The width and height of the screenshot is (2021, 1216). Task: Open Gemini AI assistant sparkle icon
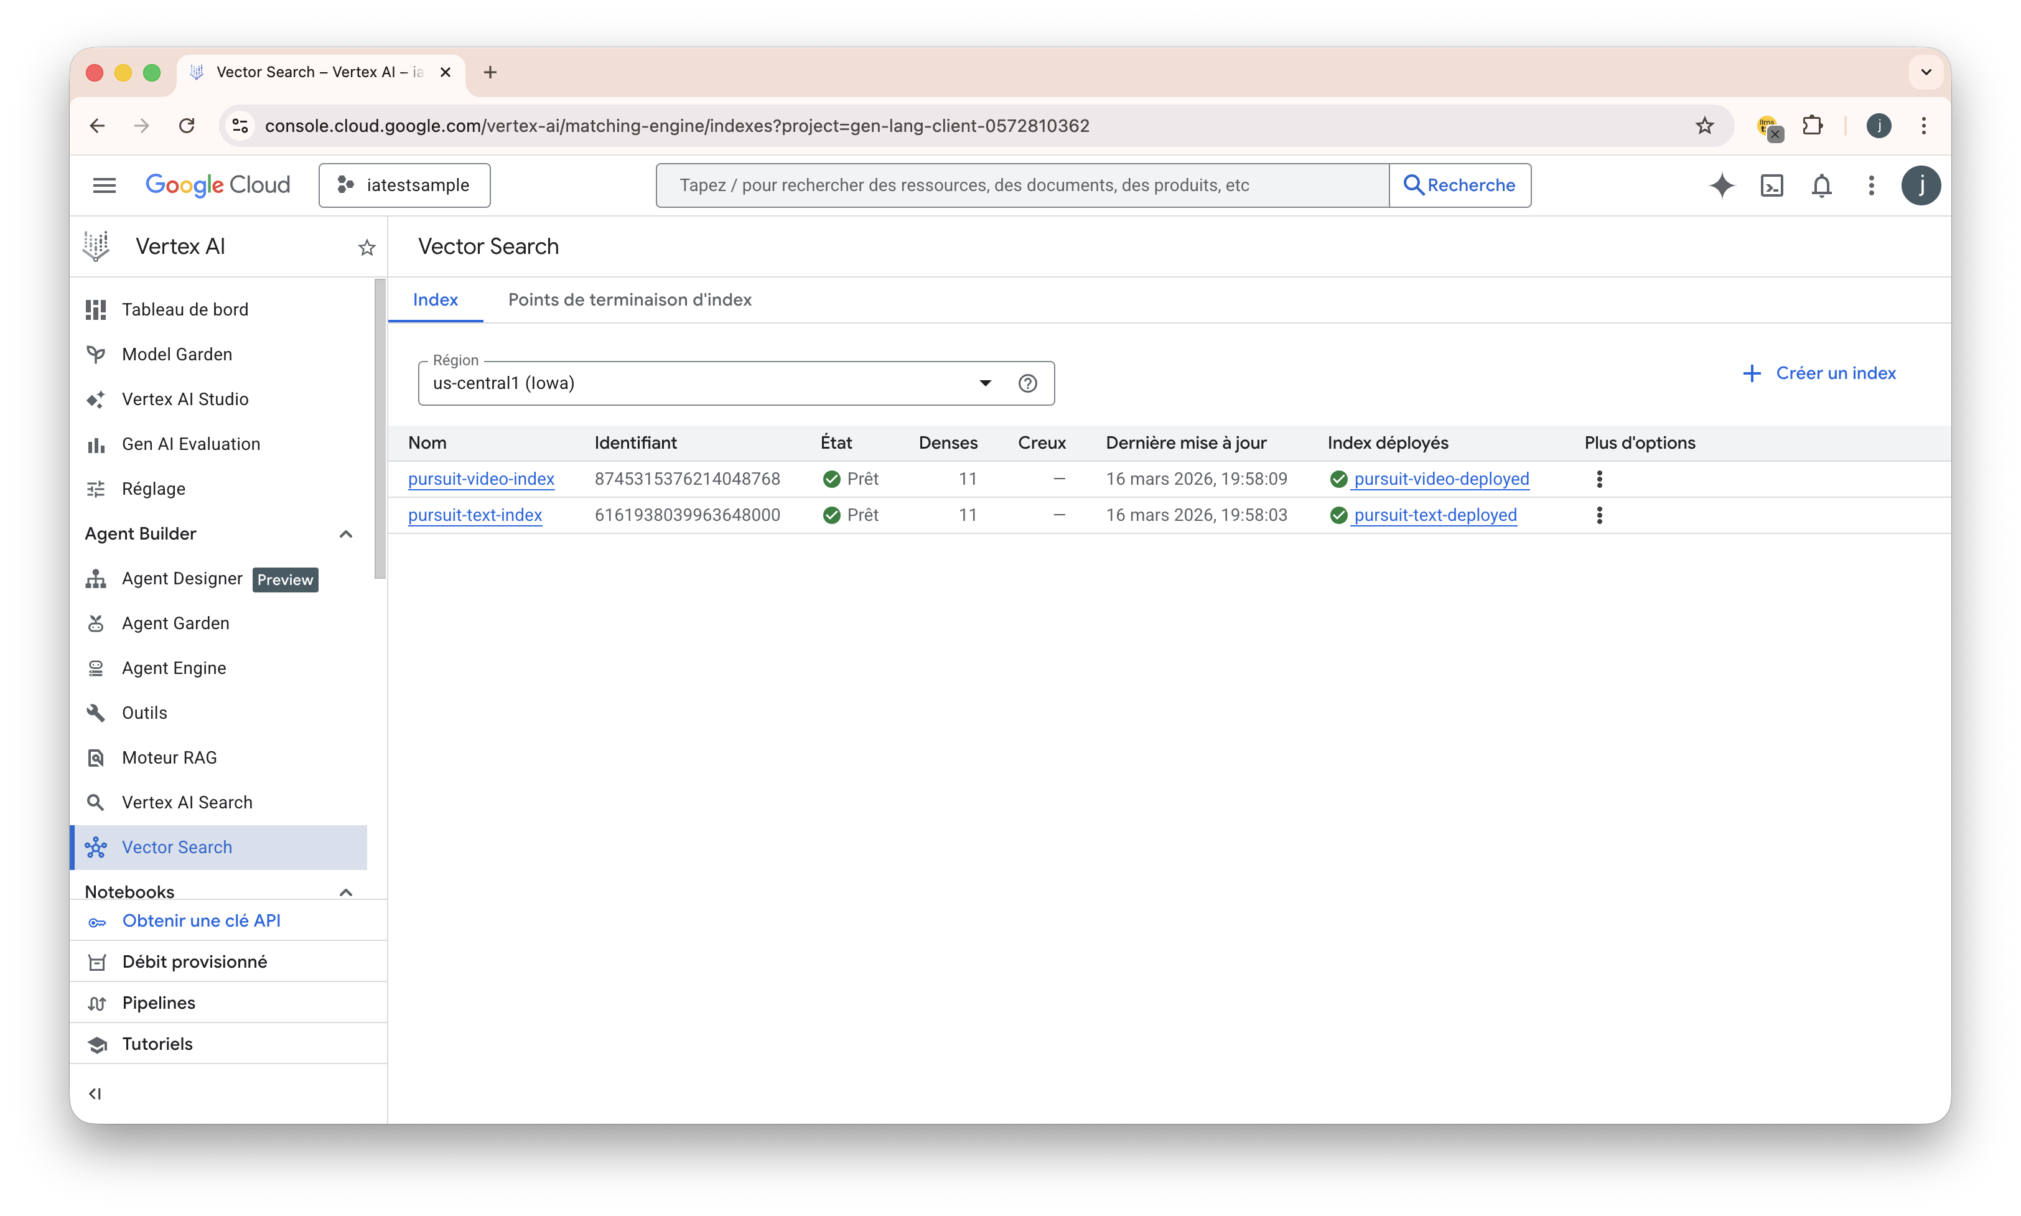pyautogui.click(x=1721, y=185)
